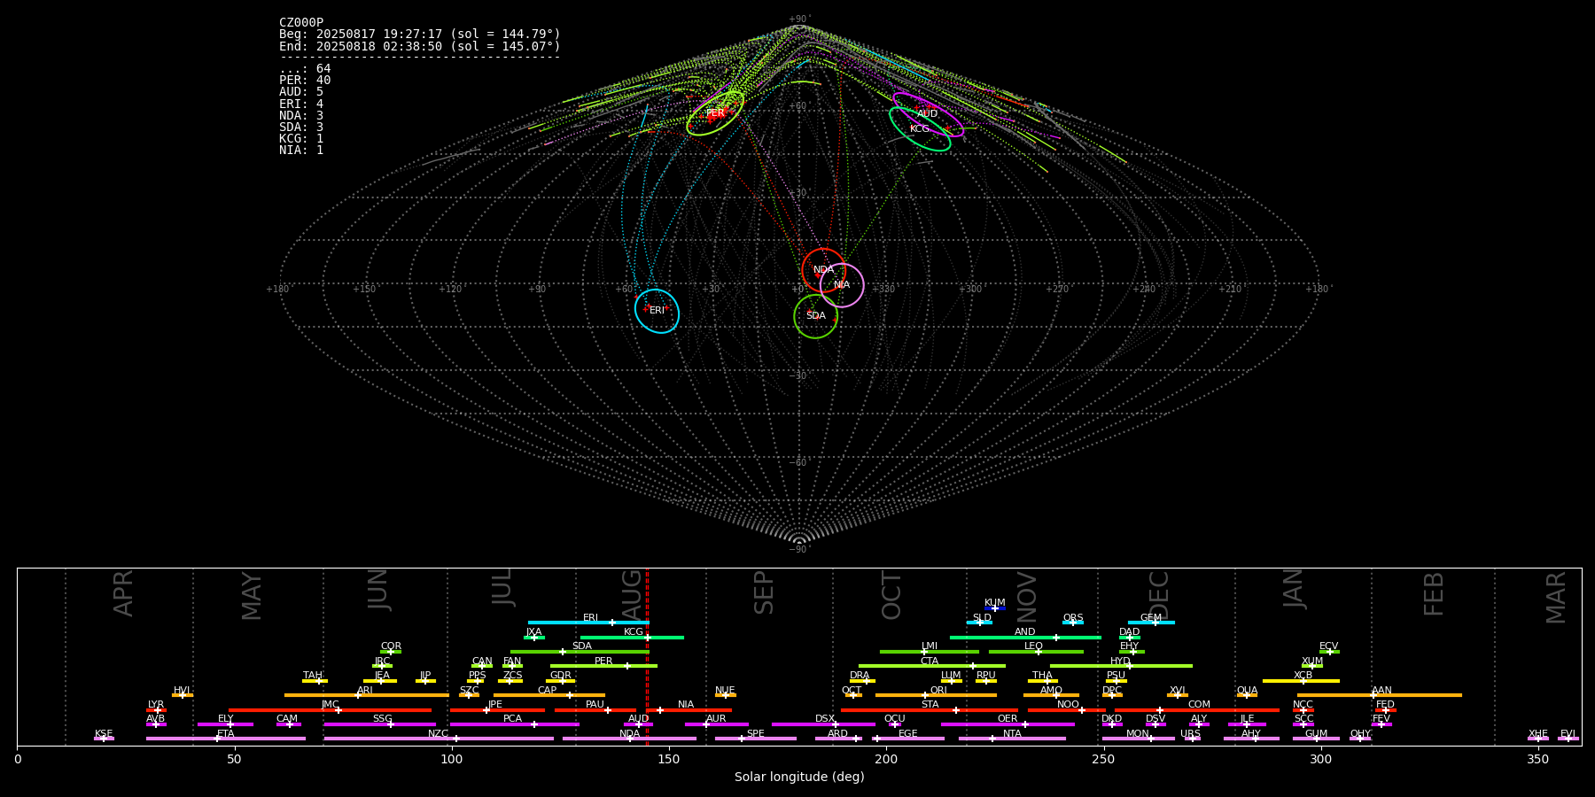Click the pink KSE shower bar
Screen dimensions: 1595x797
104,739
